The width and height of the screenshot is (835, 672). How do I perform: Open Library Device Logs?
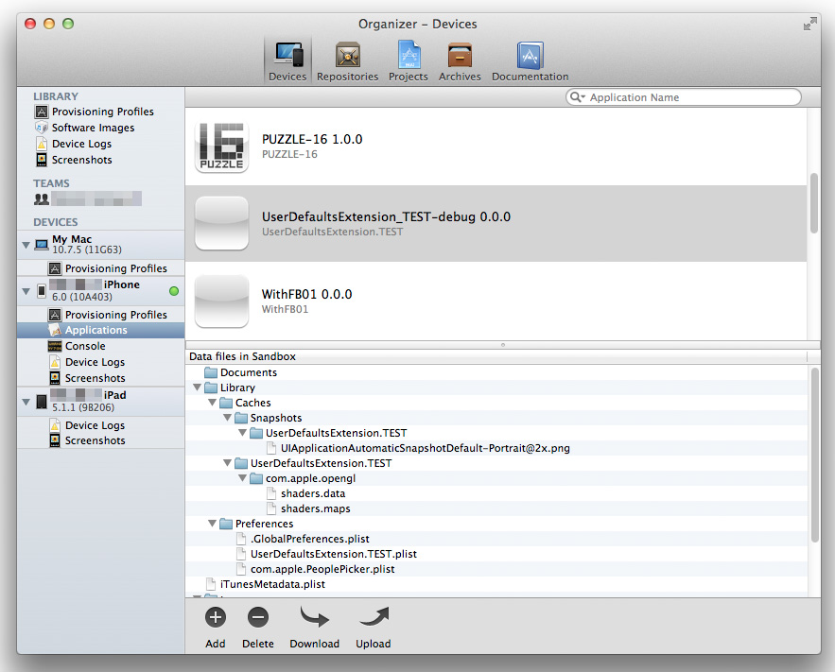click(74, 144)
